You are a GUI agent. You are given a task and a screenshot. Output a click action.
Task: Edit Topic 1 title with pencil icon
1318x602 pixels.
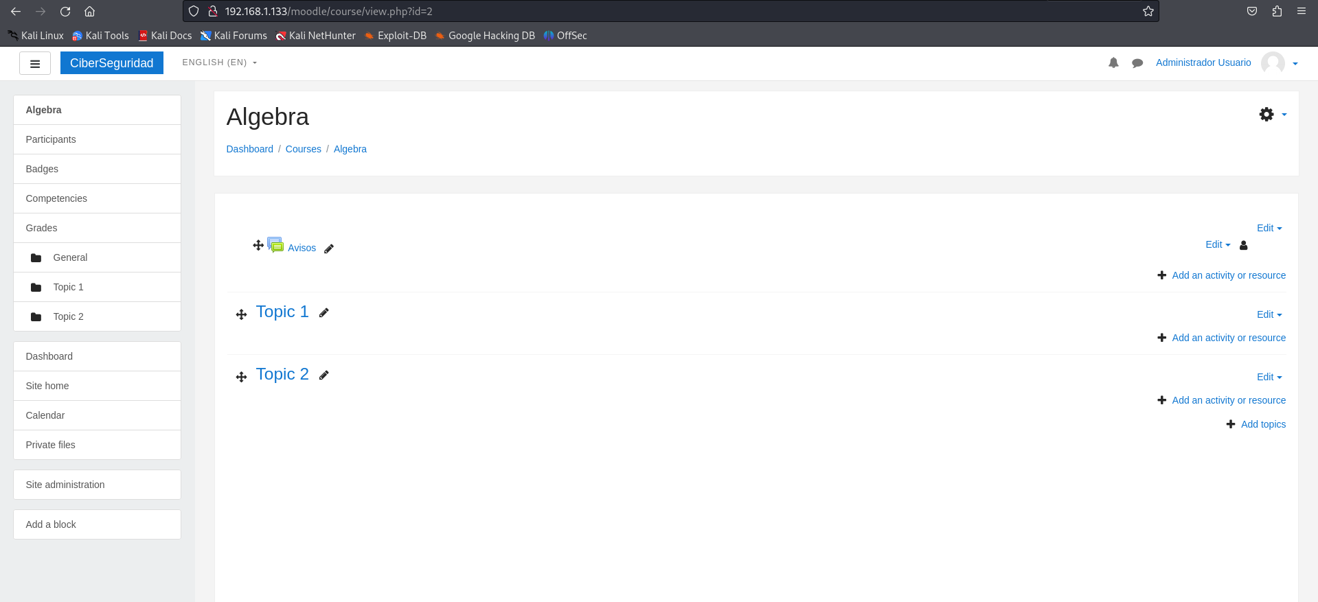point(324,312)
